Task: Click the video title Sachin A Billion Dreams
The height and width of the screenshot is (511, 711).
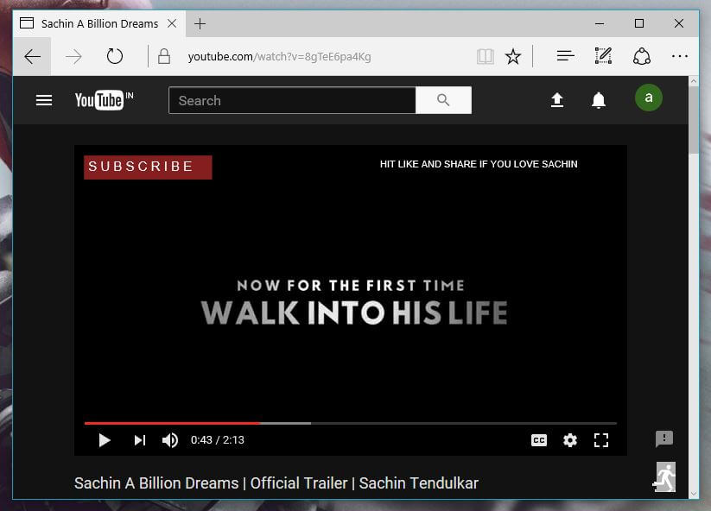Action: point(276,483)
